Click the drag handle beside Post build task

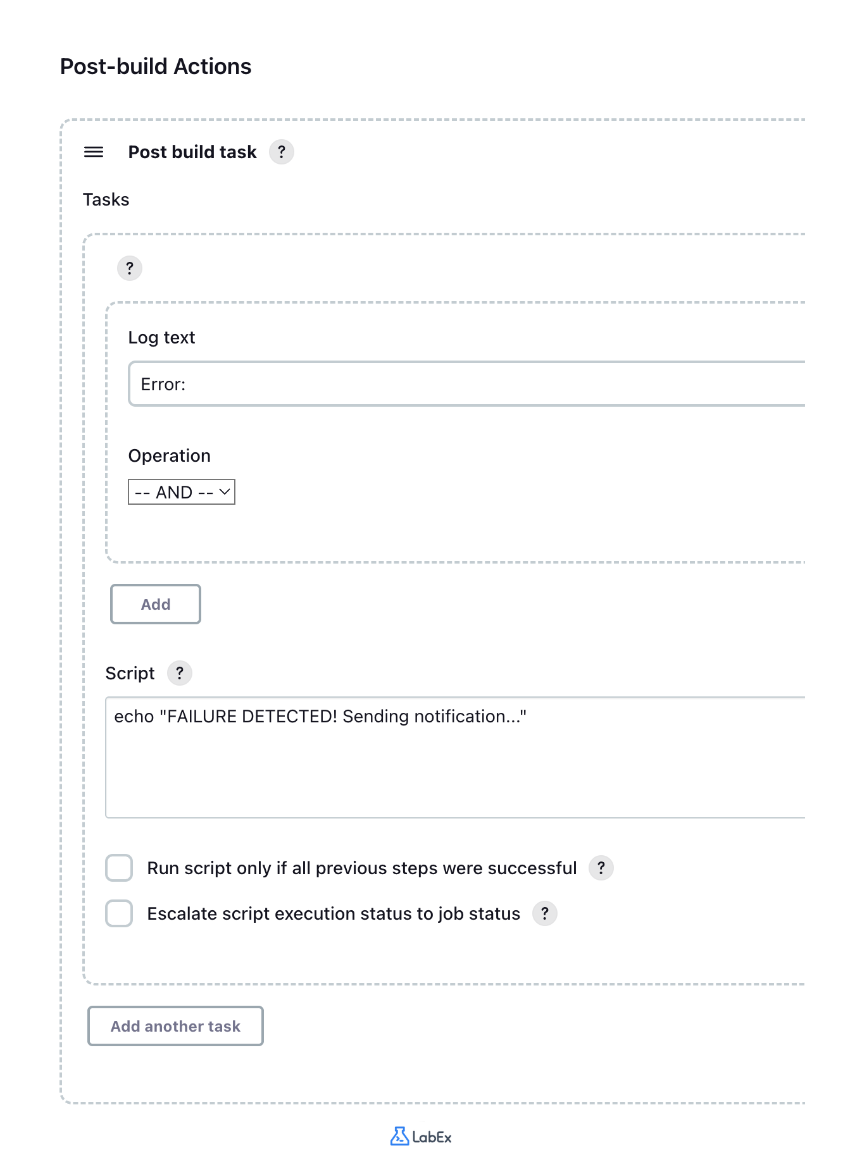93,152
